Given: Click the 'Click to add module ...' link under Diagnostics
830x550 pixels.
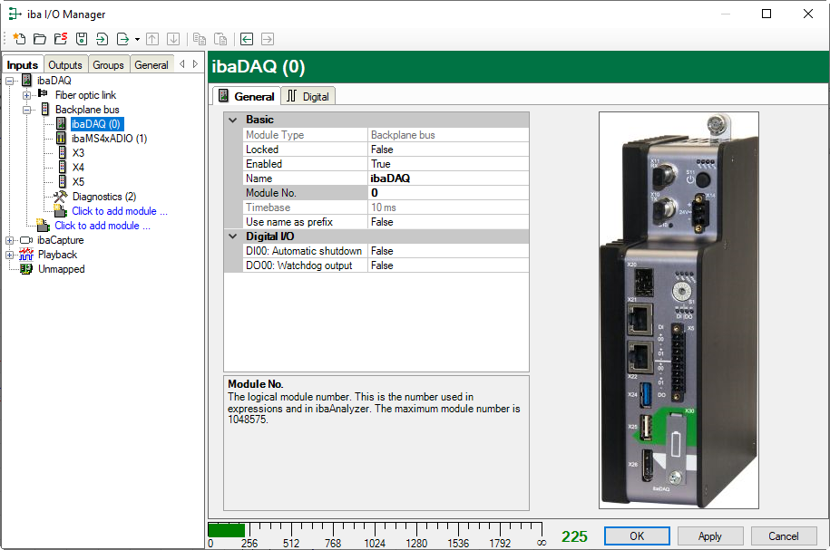Looking at the screenshot, I should coord(120,211).
